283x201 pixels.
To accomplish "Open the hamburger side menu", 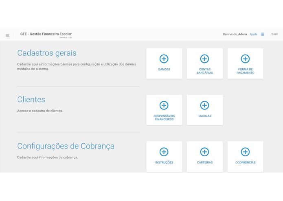I will (x=7, y=35).
